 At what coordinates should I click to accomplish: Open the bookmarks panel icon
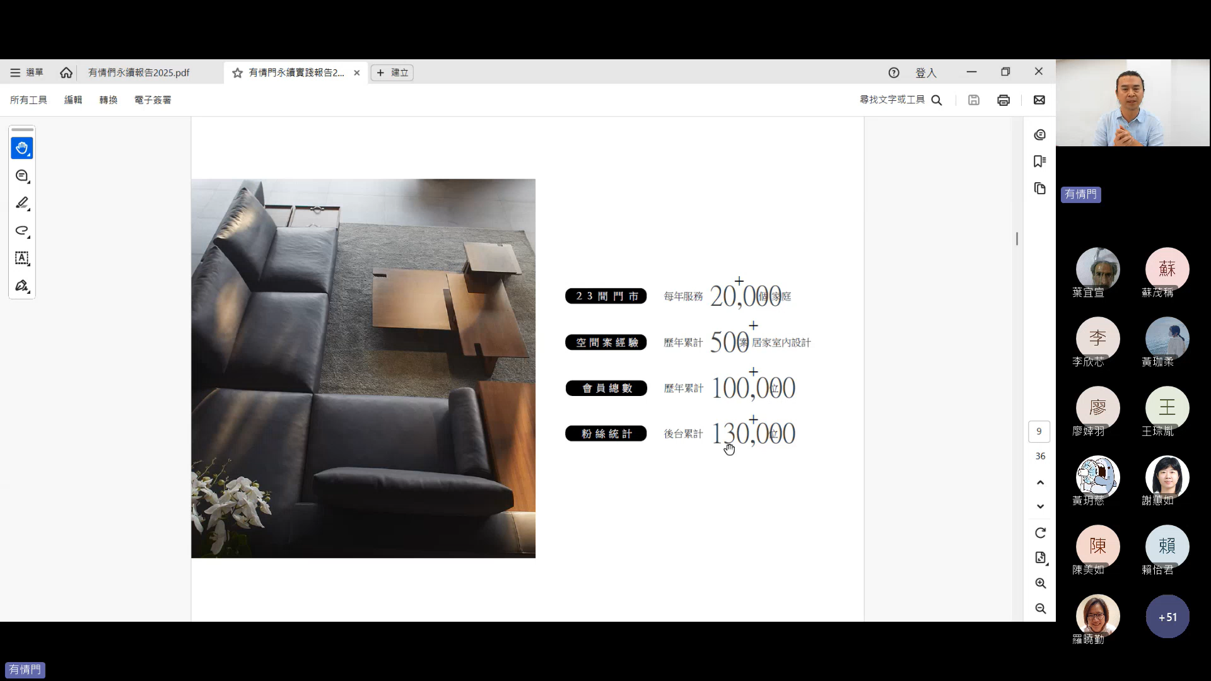1040,161
